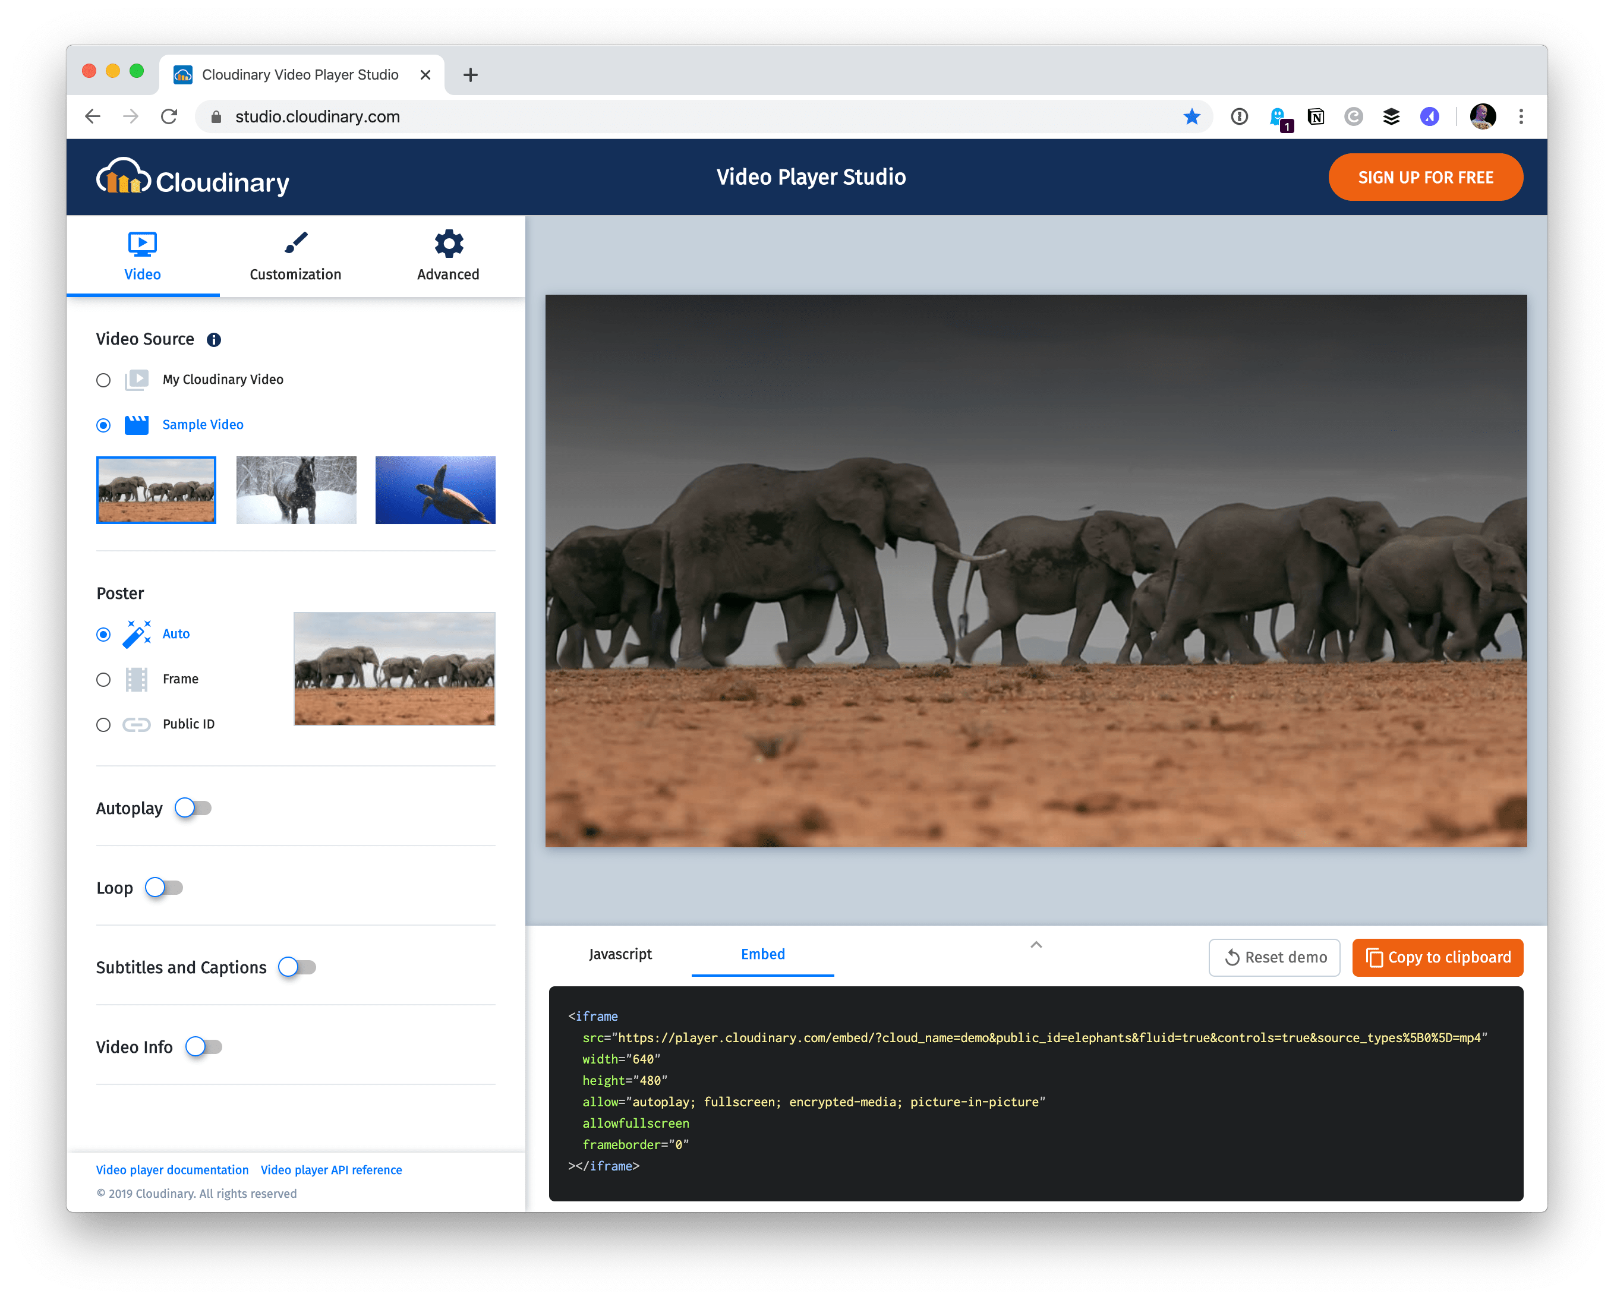Reload the page with the refresh icon
The image size is (1614, 1300).
pyautogui.click(x=169, y=117)
